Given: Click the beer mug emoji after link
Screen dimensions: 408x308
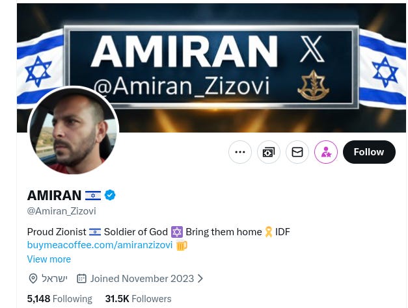Looking at the screenshot, I should [182, 246].
